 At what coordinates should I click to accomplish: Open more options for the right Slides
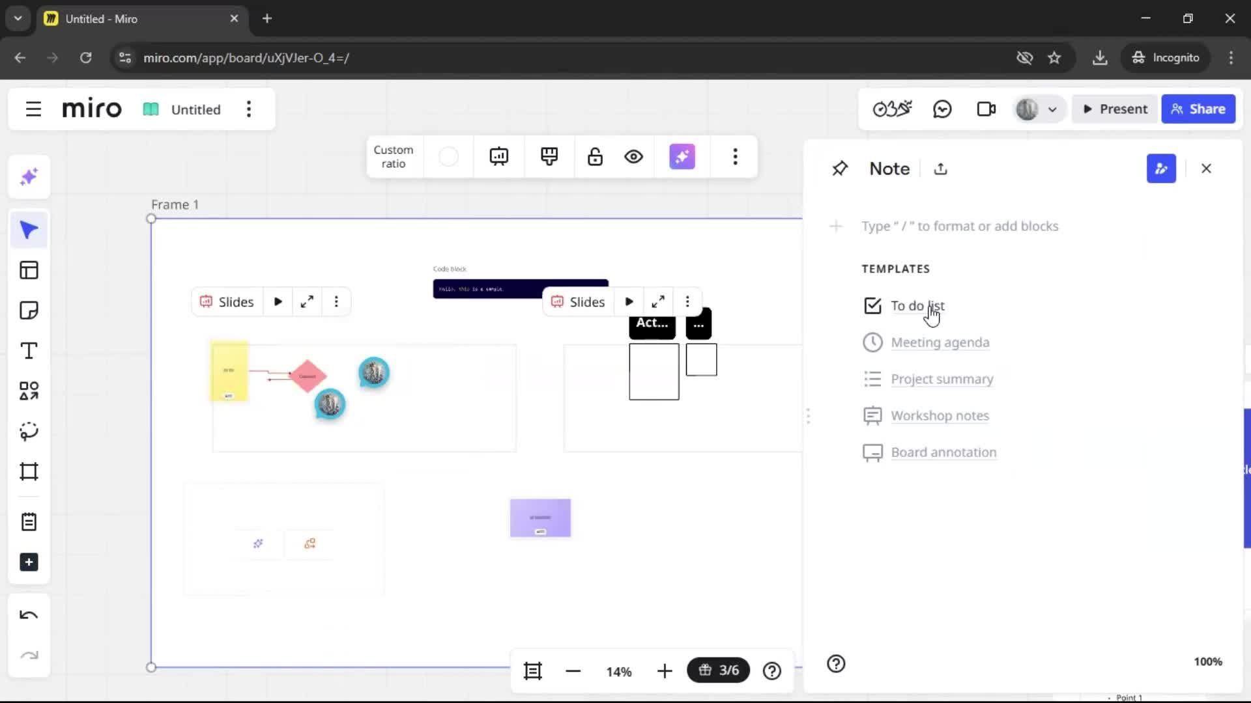tap(687, 302)
